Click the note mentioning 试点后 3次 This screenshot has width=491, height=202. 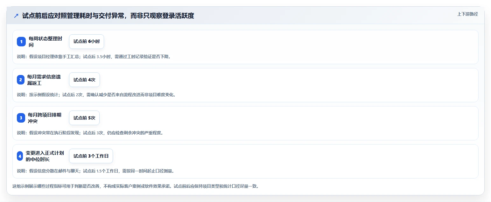point(90,133)
